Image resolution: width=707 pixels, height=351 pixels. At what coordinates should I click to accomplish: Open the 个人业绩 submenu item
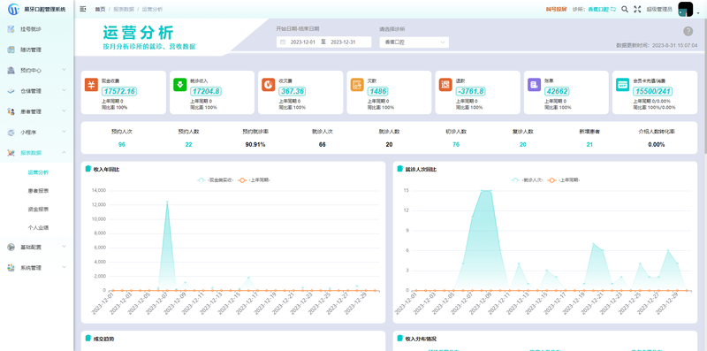(x=38, y=228)
